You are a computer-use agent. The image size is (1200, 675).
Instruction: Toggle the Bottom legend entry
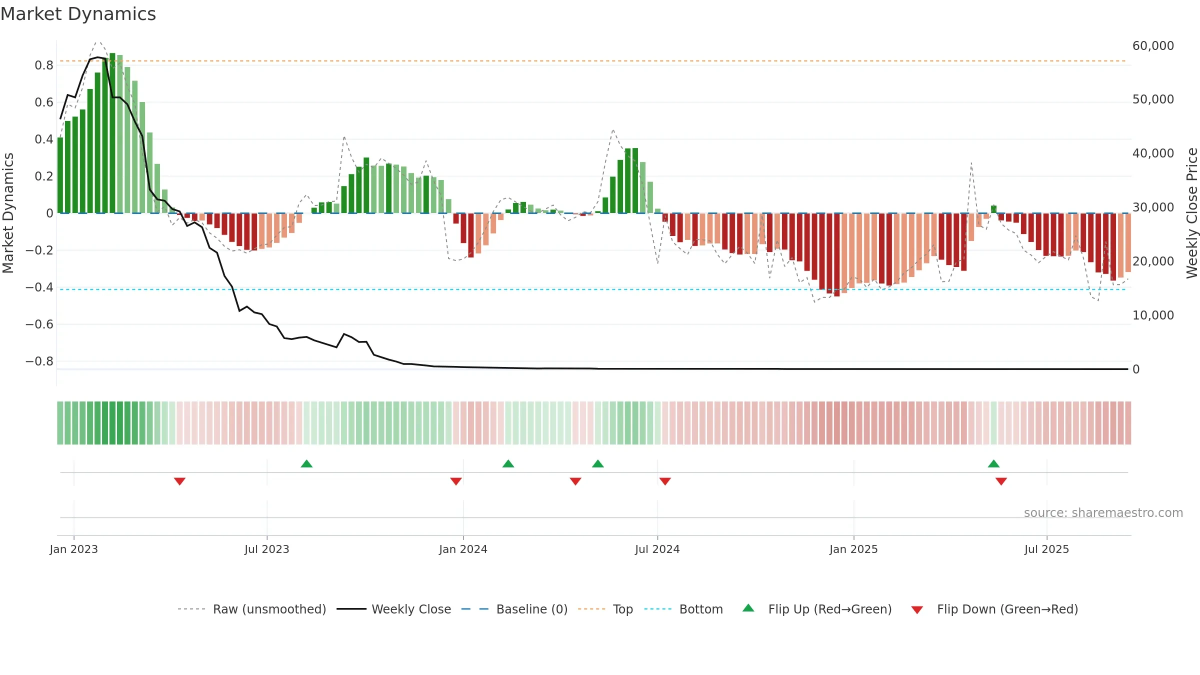[x=683, y=609]
